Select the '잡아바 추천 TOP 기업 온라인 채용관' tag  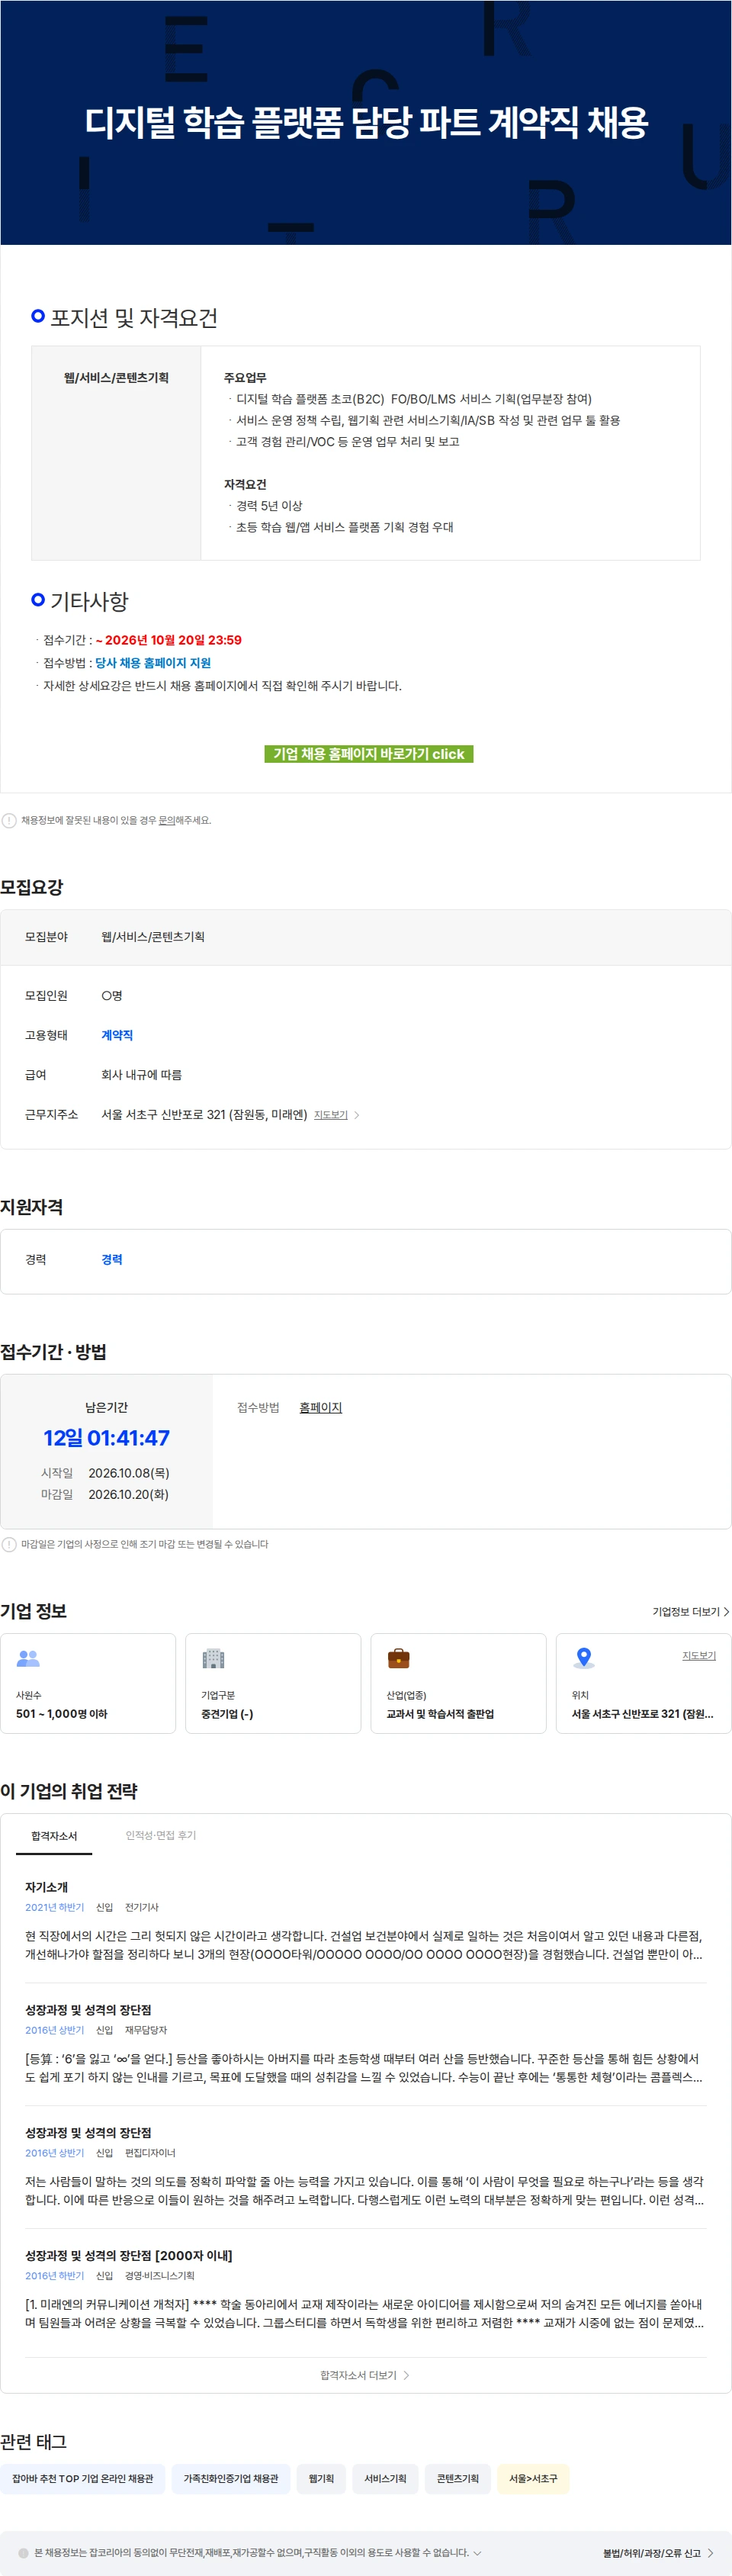pos(83,2478)
